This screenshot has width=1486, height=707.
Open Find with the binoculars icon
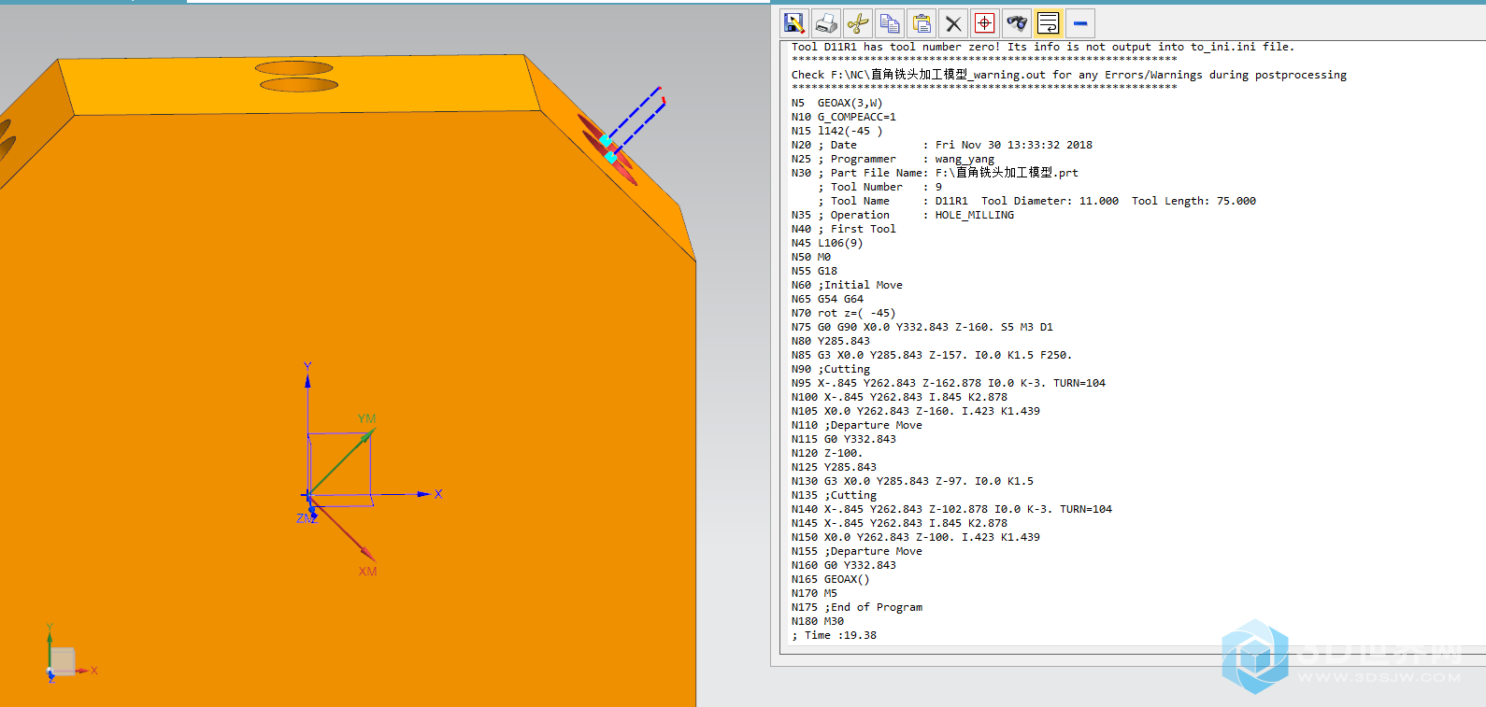tap(1017, 23)
